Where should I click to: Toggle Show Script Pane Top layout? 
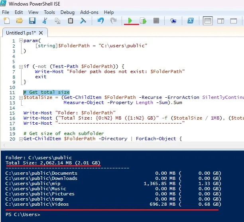208,21
